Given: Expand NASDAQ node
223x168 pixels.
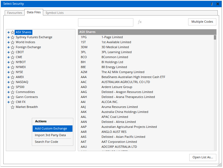Looking at the screenshot, I should pos(9,82).
